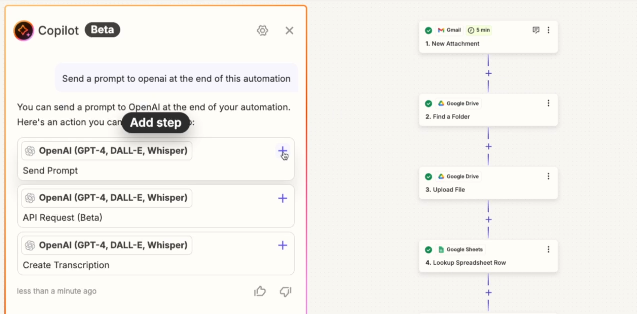Select the Create Transcription action card
This screenshot has width=637, height=314.
coord(156,253)
